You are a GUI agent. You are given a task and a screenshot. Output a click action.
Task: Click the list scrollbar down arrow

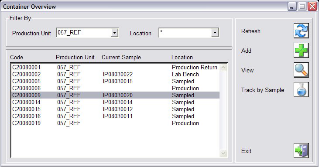pyautogui.click(x=223, y=153)
